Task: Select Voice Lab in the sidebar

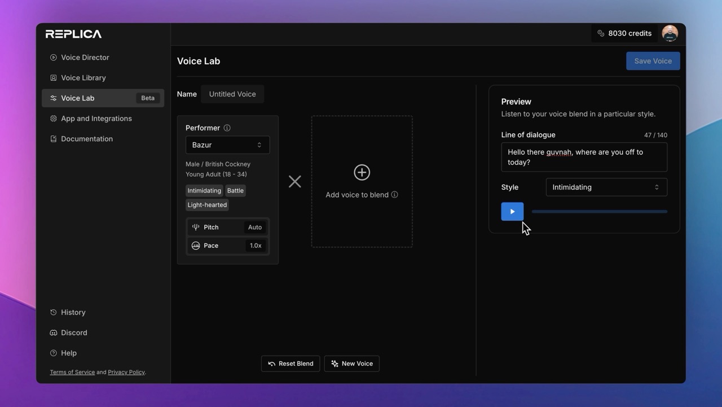Action: pos(78,98)
